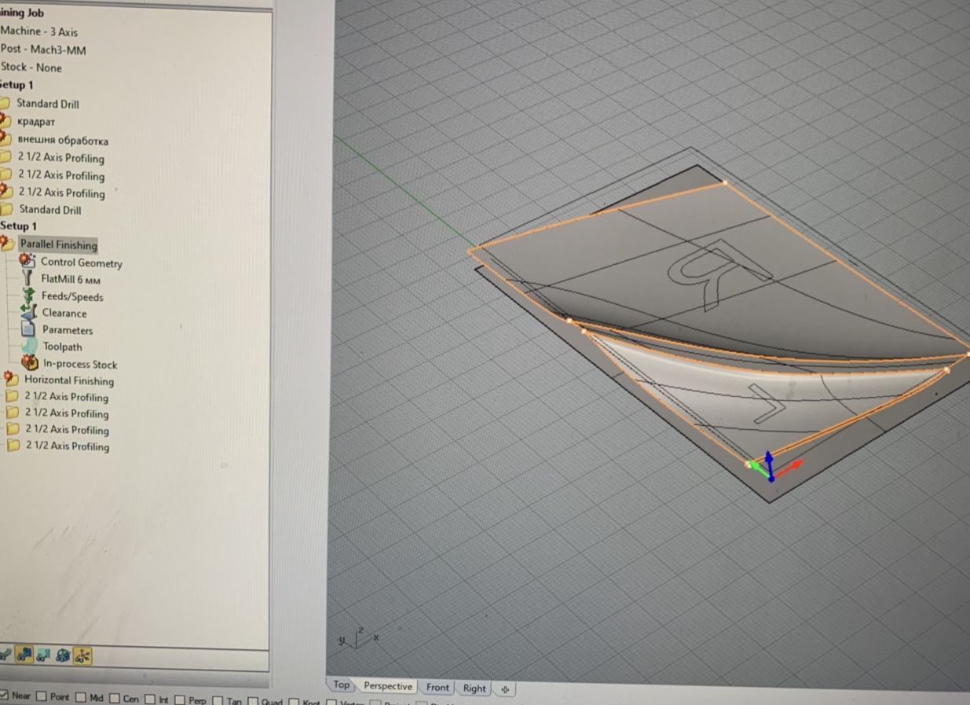Switch to the Front viewport tab
This screenshot has height=705, width=970.
click(437, 688)
